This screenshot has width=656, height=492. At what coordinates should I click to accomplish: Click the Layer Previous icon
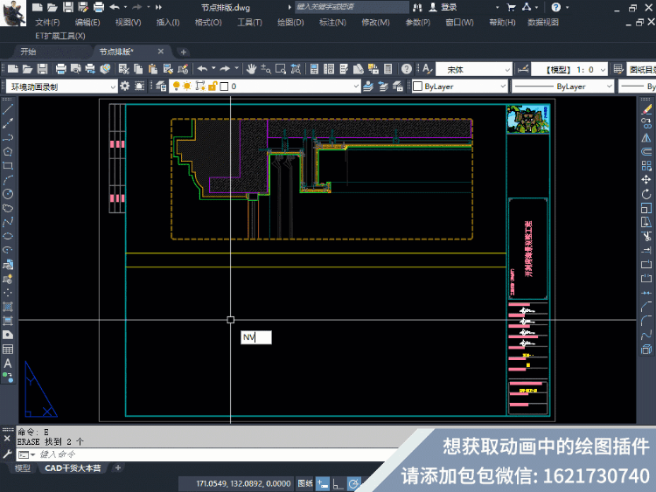(x=383, y=87)
